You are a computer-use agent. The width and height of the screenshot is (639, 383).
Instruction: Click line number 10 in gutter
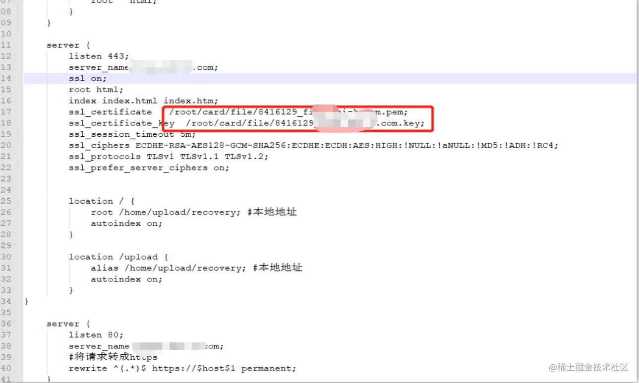[6, 34]
